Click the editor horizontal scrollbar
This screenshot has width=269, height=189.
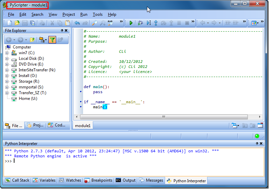click(163, 117)
